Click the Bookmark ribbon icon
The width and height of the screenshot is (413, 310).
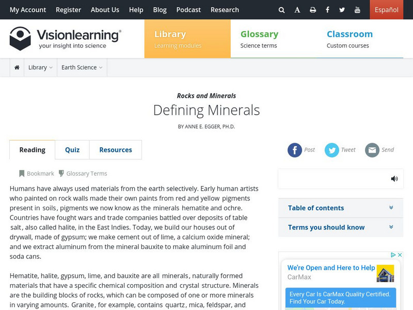[x=22, y=174]
